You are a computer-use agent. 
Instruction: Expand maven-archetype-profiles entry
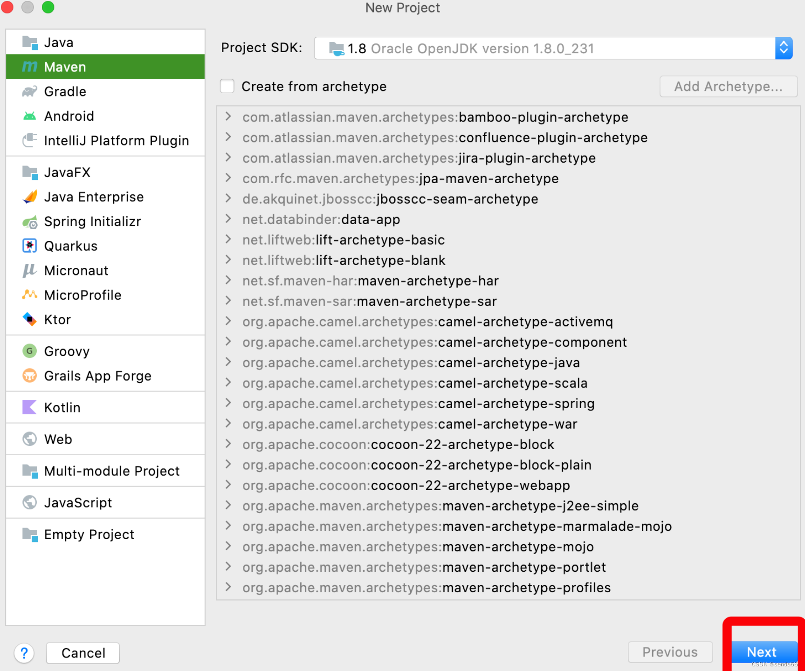pyautogui.click(x=228, y=587)
